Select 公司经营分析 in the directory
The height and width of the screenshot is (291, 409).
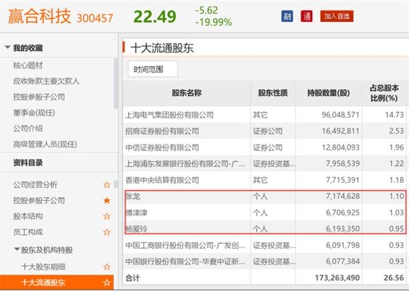[35, 185]
